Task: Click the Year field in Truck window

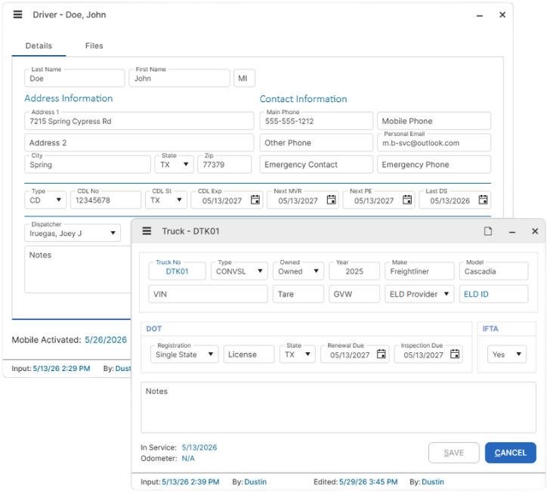Action: click(x=354, y=271)
